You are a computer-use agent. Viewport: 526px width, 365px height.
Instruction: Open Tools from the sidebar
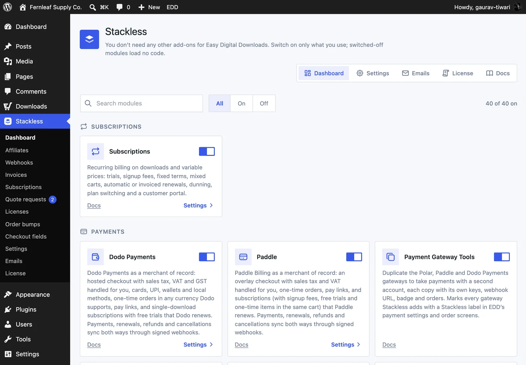(35, 339)
